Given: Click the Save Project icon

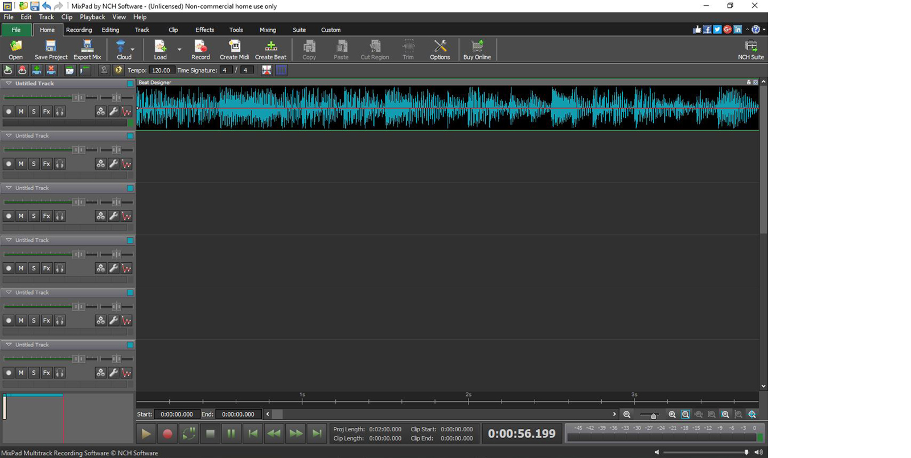Looking at the screenshot, I should pos(51,49).
